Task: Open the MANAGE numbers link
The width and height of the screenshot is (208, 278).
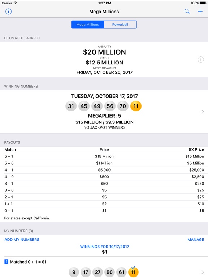Action: 196,240
